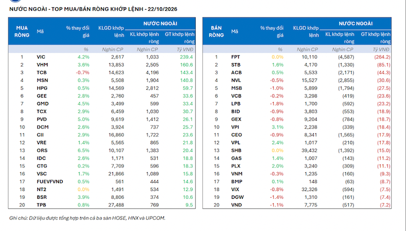Click LPB ticker
The width and height of the screenshot is (406, 231).
[236, 104]
